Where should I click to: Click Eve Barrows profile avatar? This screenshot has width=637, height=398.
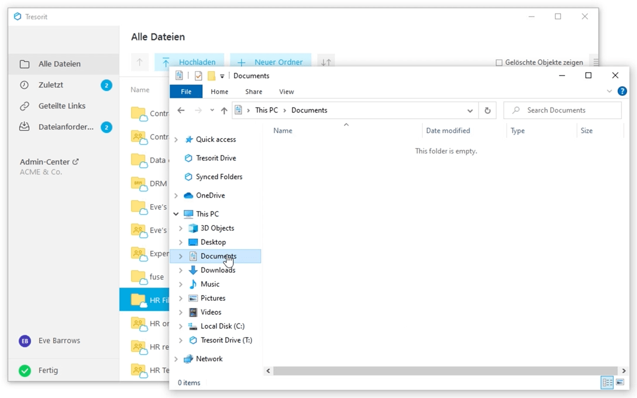pos(25,341)
